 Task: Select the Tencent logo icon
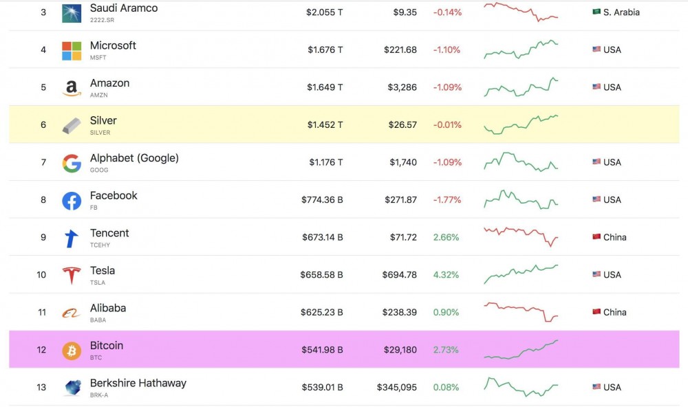[72, 238]
